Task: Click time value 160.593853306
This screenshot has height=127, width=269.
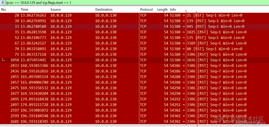Action: point(34,66)
